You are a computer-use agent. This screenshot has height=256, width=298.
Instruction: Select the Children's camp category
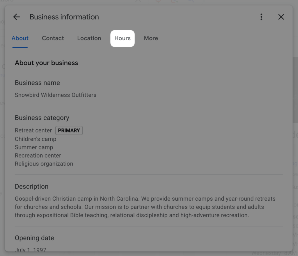36,139
